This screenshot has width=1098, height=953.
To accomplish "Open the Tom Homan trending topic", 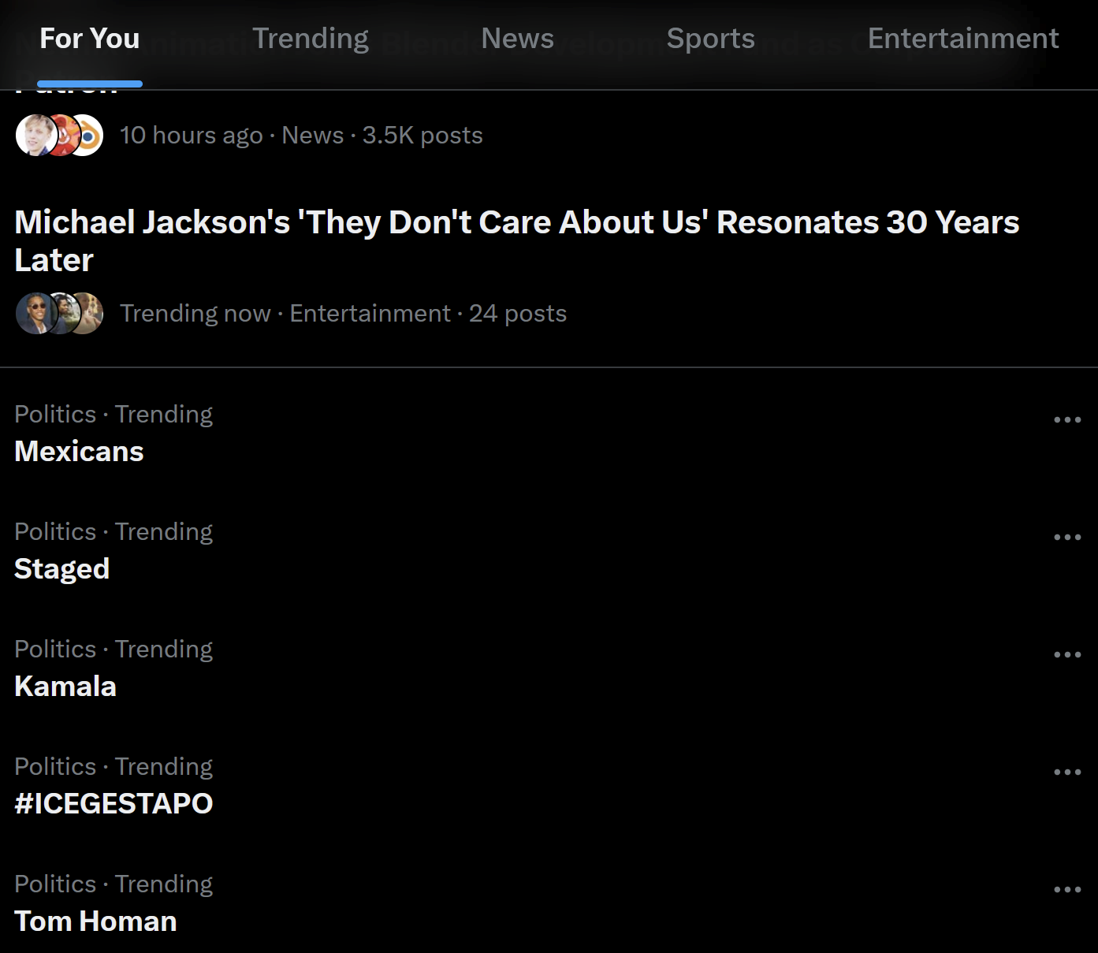I will point(95,921).
